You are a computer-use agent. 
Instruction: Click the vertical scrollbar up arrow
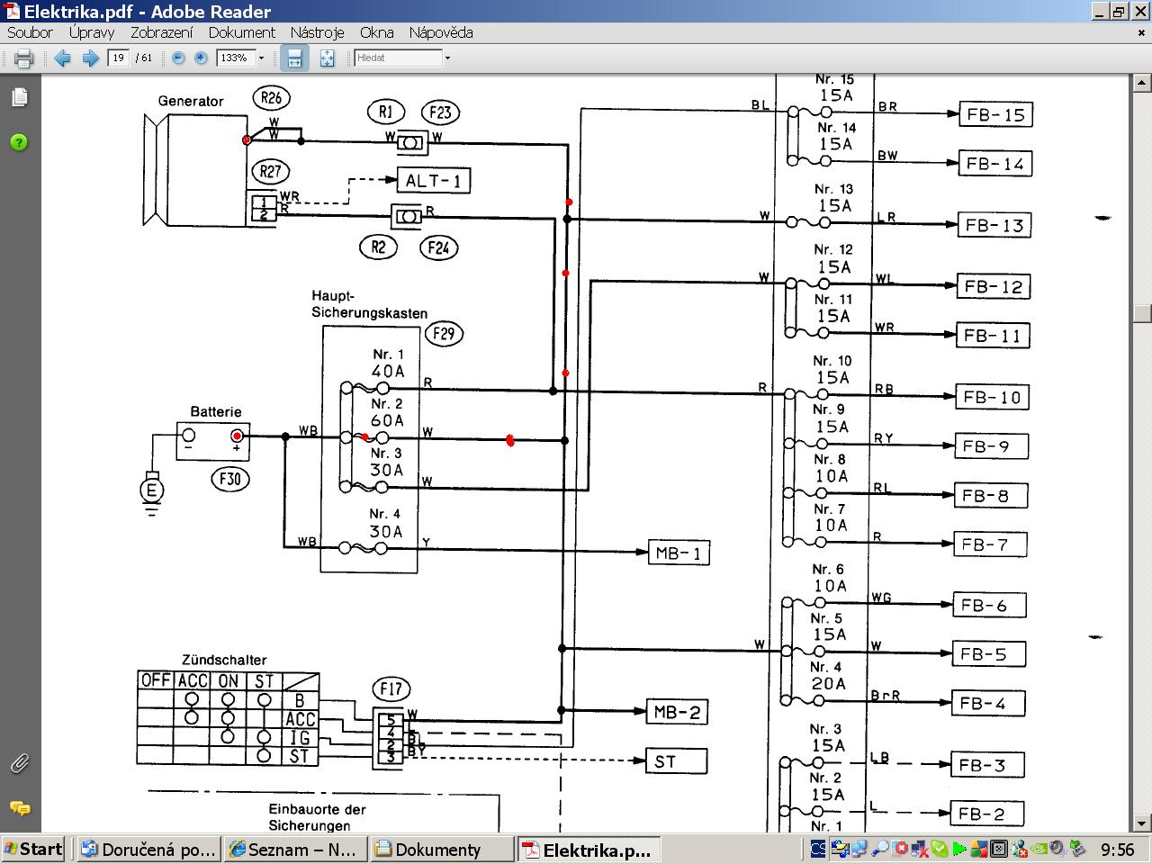(1142, 83)
